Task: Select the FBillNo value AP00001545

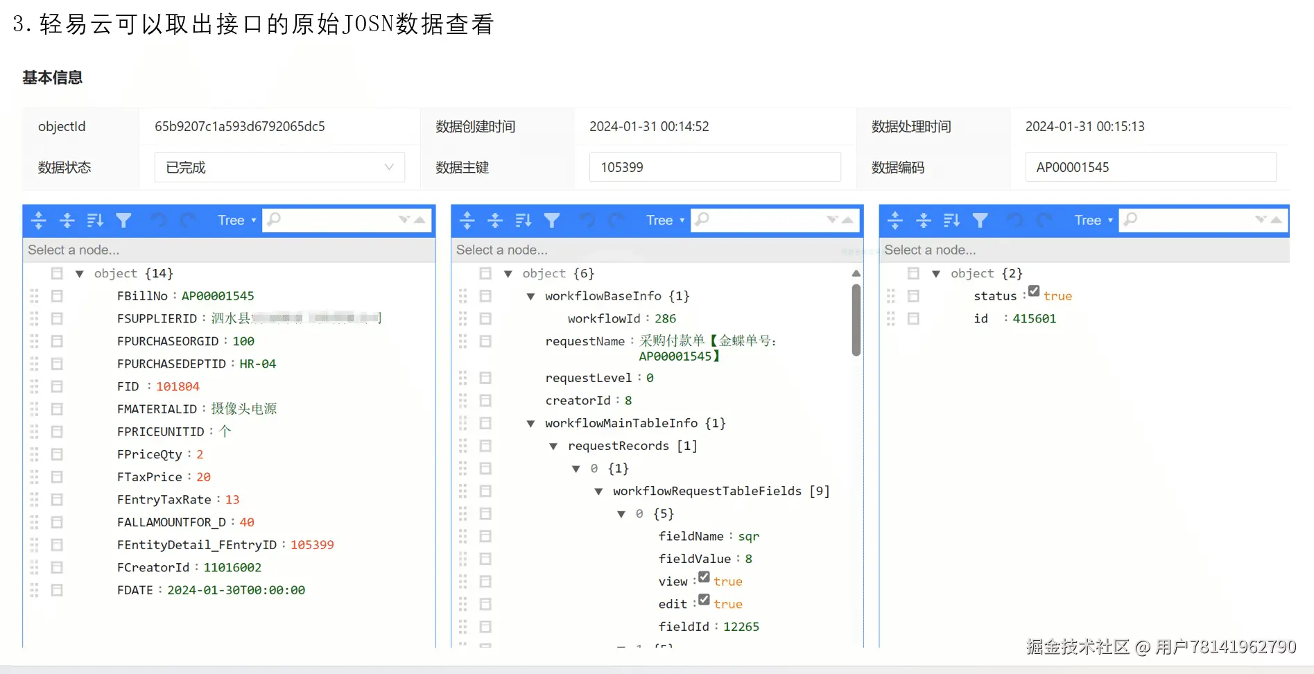Action: click(x=218, y=296)
